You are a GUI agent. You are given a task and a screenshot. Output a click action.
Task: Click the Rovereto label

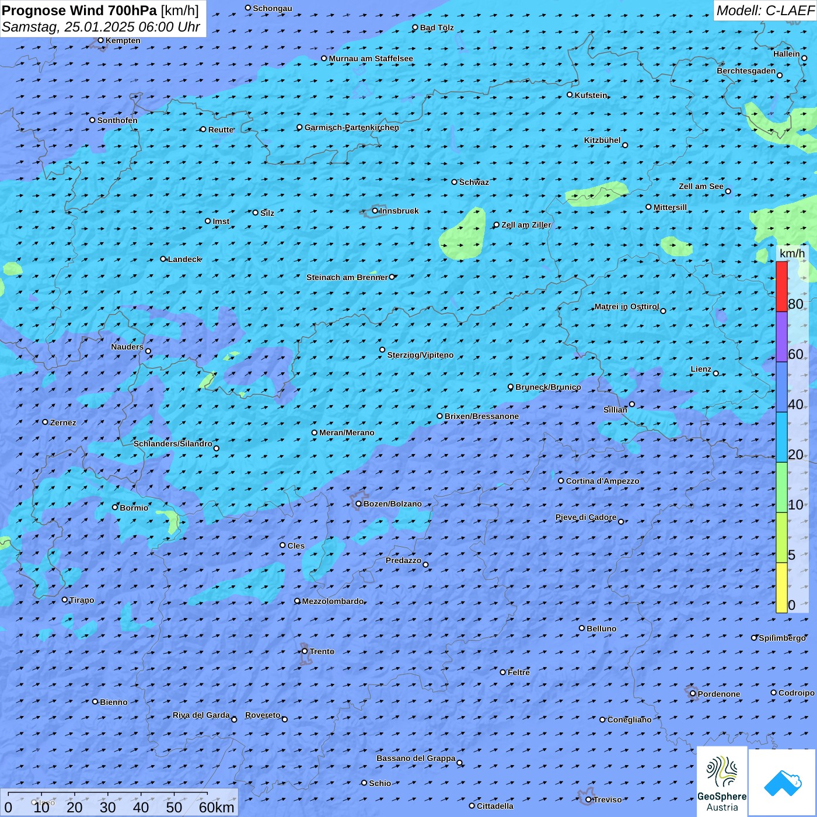[263, 715]
